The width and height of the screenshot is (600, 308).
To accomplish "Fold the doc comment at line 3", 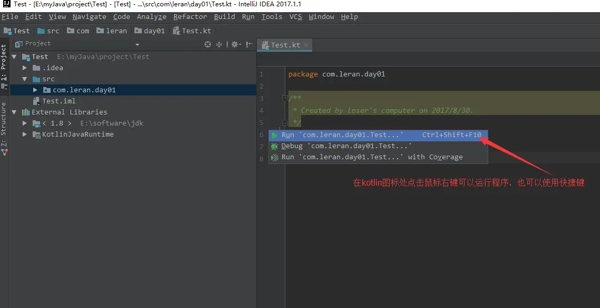I will point(285,98).
